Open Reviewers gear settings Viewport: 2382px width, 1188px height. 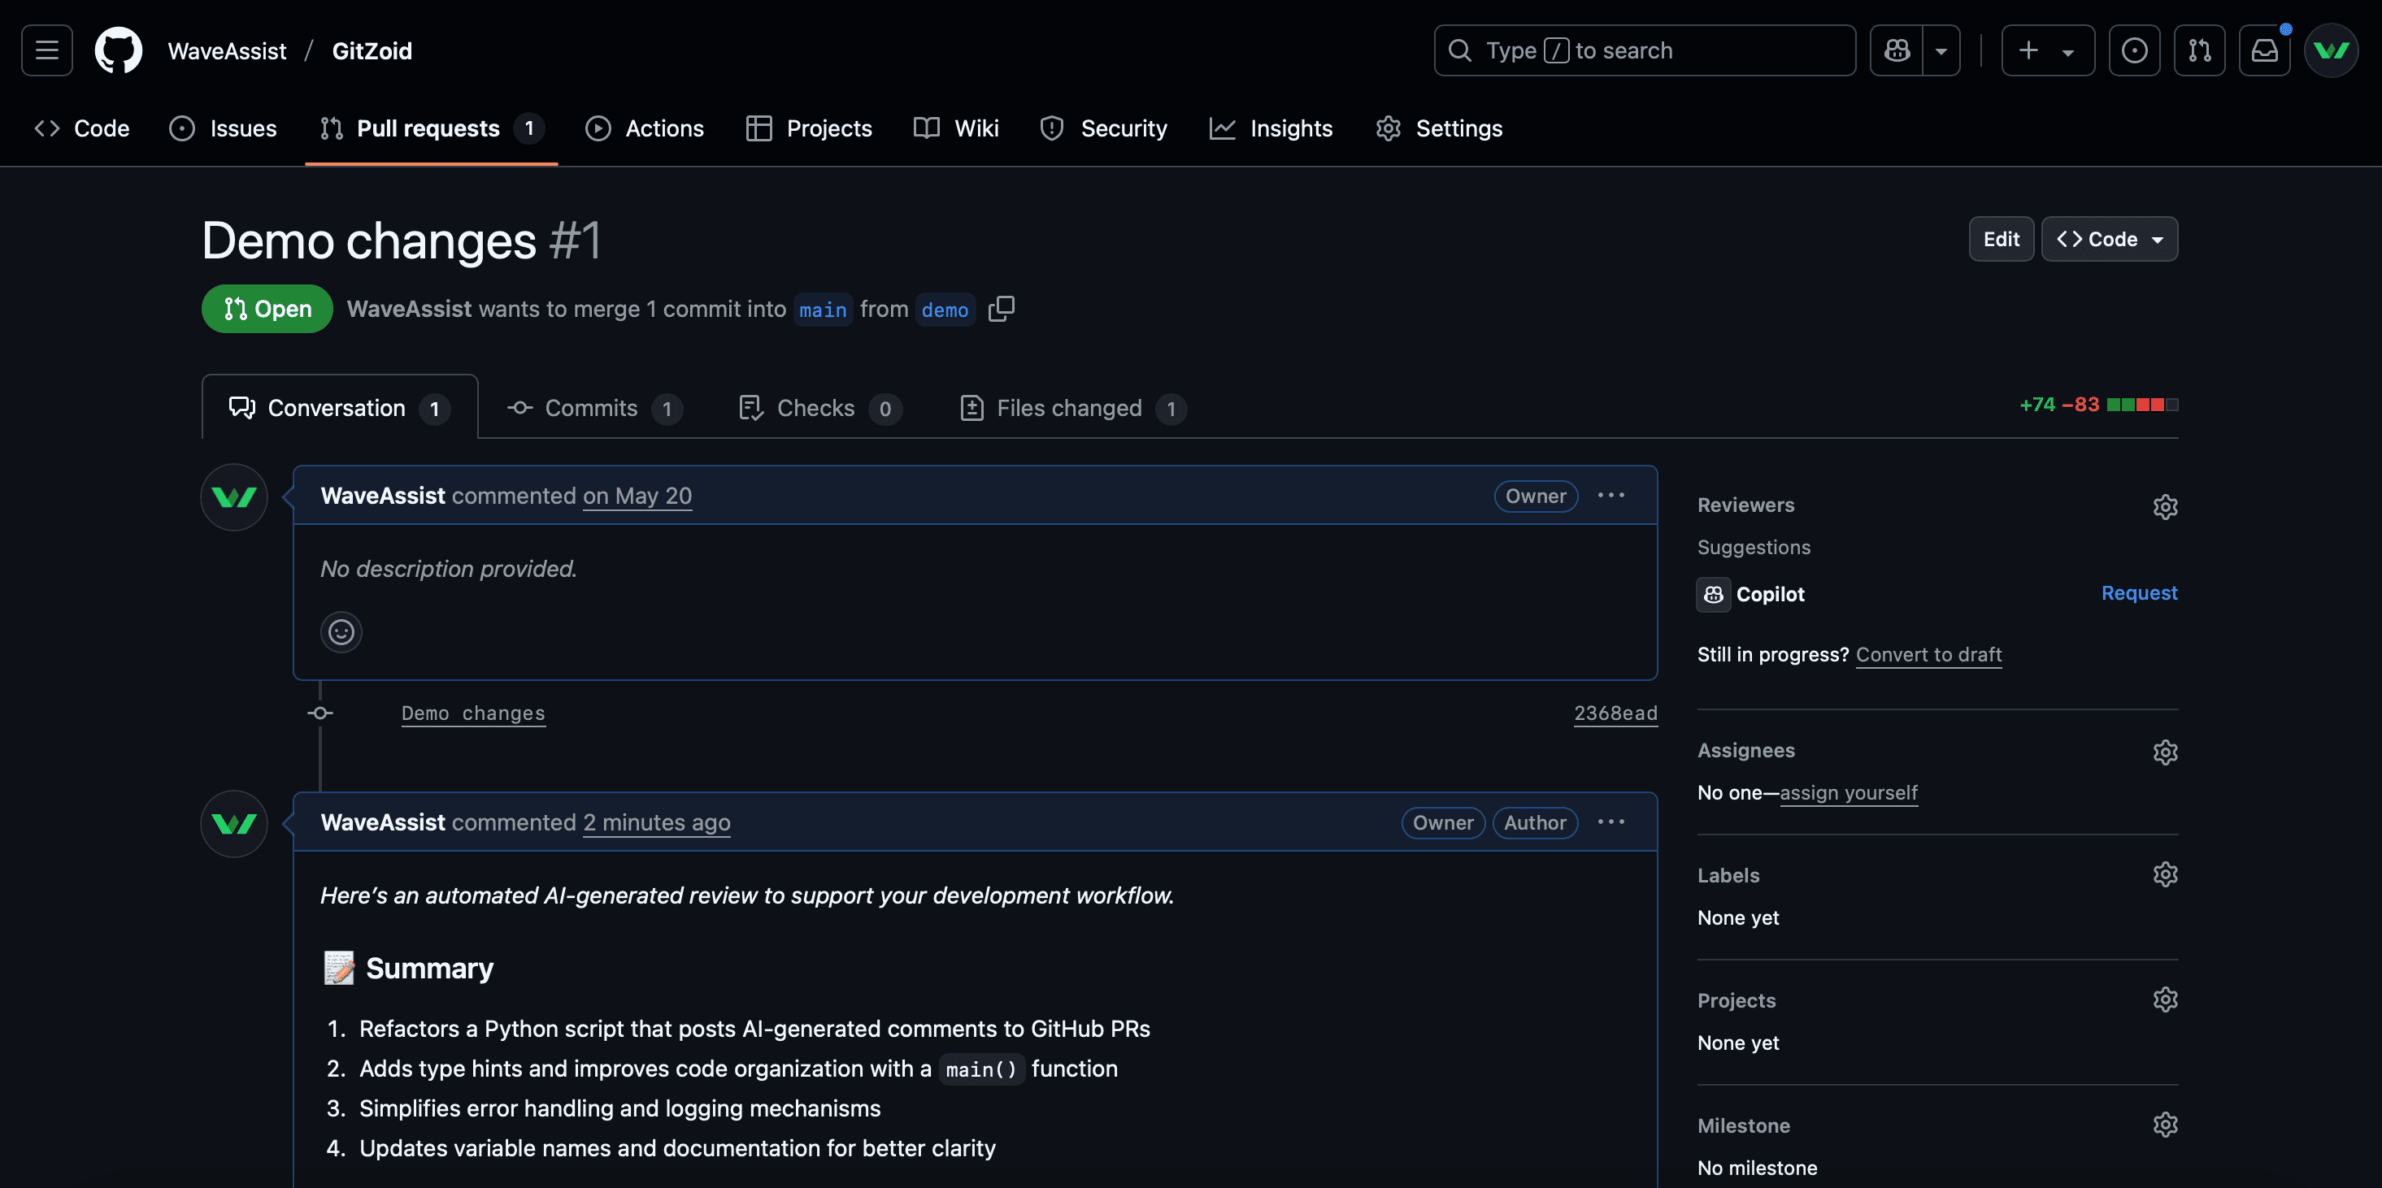[2165, 506]
